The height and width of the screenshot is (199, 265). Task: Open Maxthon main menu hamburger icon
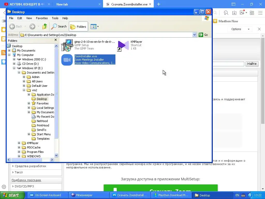260,13
